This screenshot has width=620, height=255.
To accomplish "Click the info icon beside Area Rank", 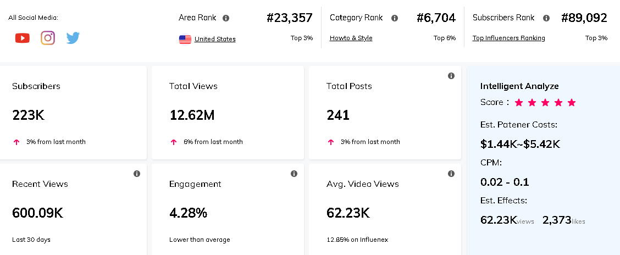I will 226,18.
